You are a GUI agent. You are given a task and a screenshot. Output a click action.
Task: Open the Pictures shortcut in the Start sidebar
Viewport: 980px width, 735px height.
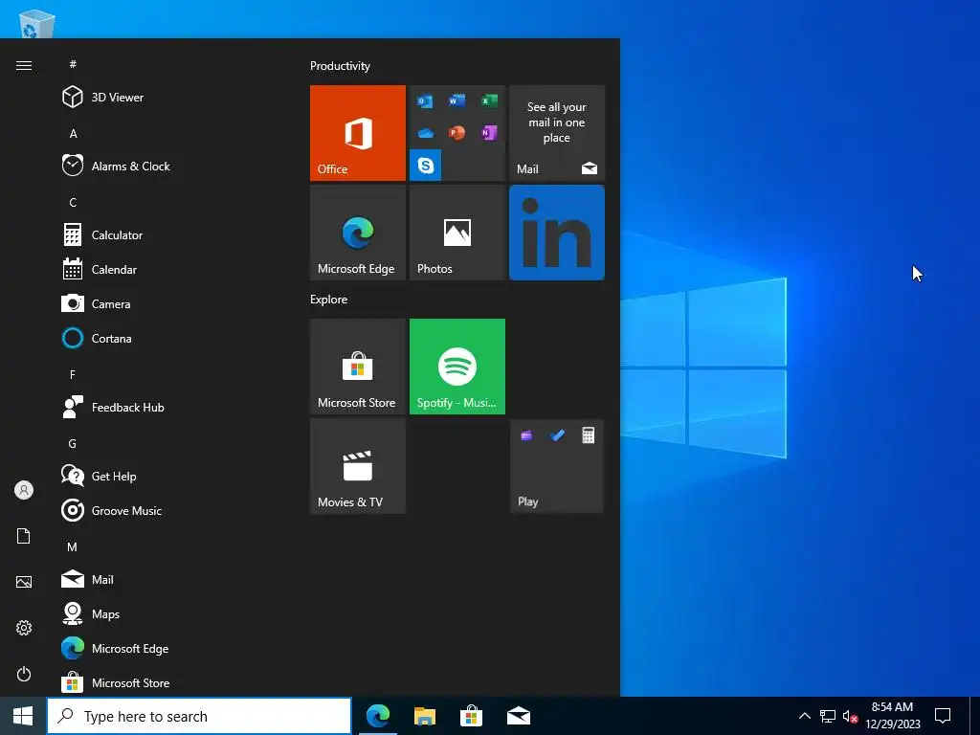(24, 582)
